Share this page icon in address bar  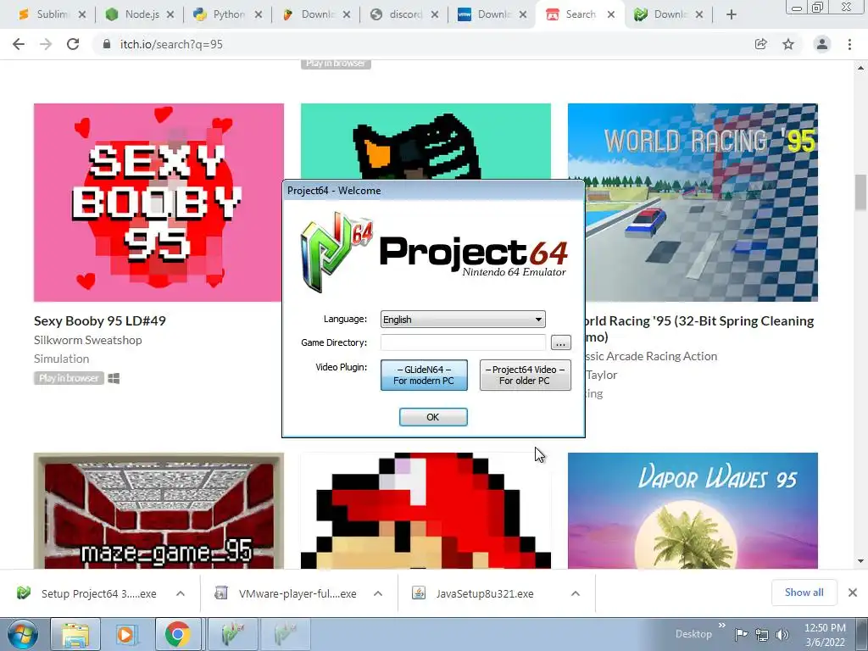click(x=761, y=44)
